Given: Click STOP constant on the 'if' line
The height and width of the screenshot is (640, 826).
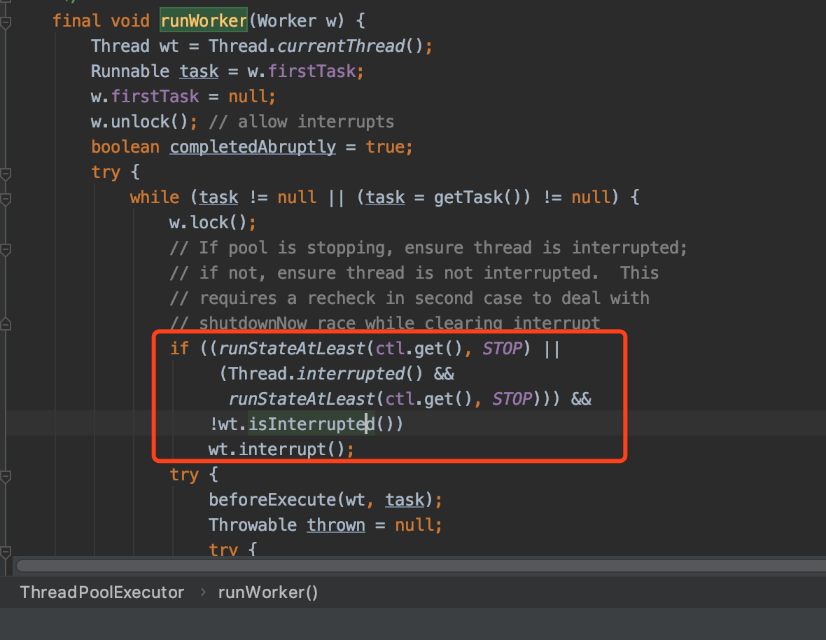Looking at the screenshot, I should pos(502,349).
